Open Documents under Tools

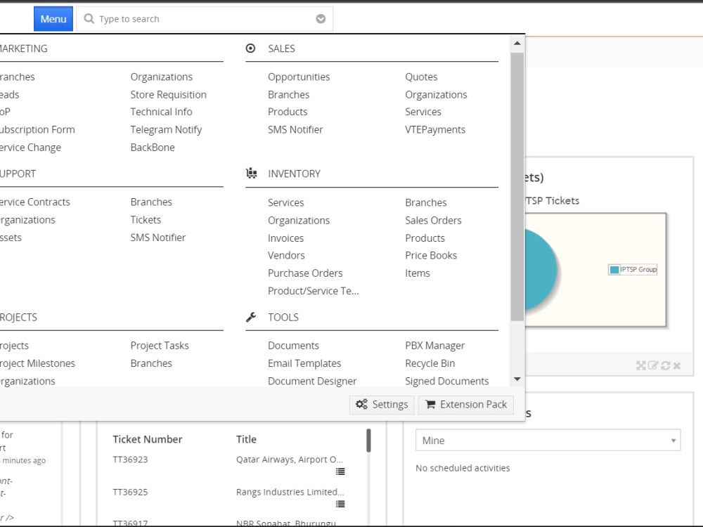[293, 346]
